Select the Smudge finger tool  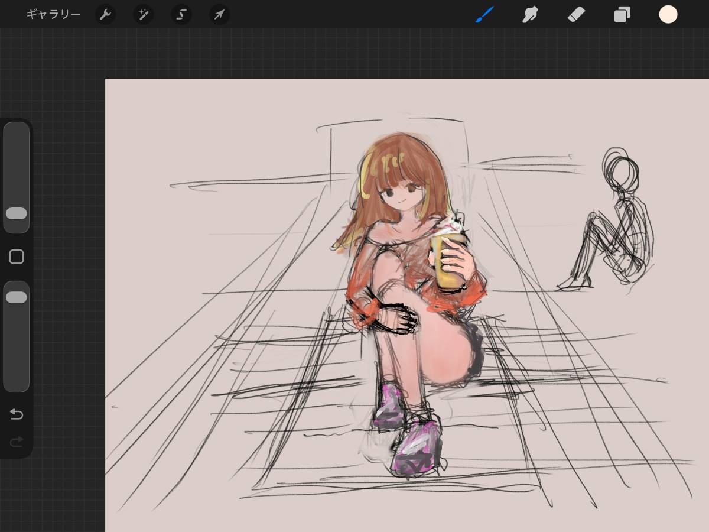[x=530, y=14]
